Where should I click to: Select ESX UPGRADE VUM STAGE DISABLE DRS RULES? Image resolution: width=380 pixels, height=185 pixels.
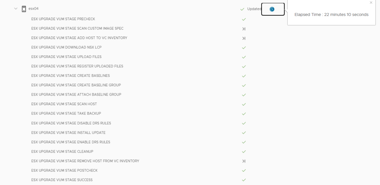point(71,123)
